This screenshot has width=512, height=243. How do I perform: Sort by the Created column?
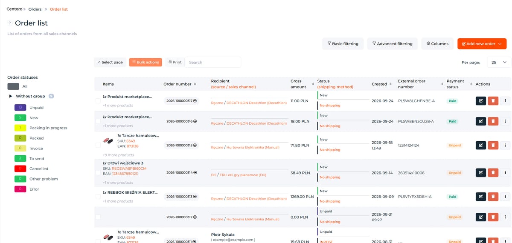391,84
